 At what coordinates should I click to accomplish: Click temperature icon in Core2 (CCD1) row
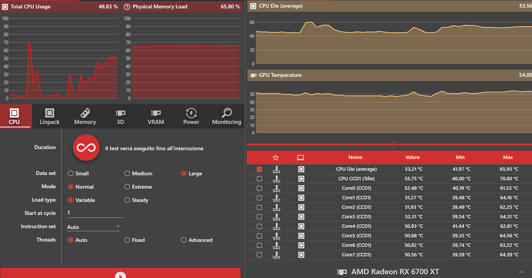(x=276, y=207)
